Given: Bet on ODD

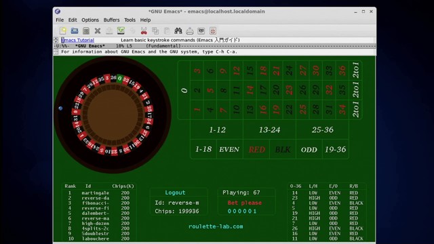Looking at the screenshot, I should pyautogui.click(x=309, y=149).
